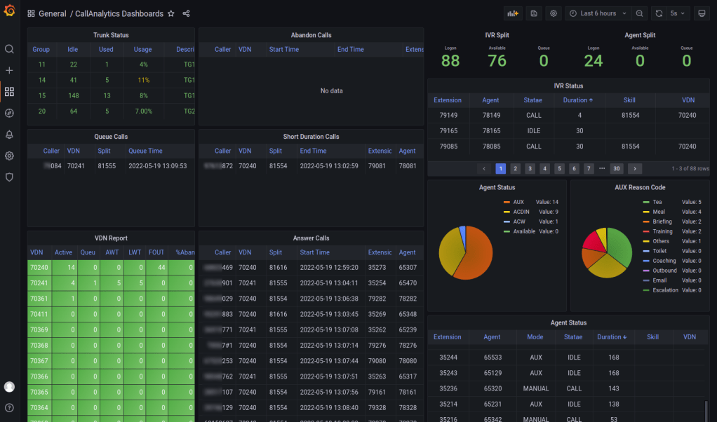
Task: Click the General breadcrumb link
Action: pyautogui.click(x=53, y=14)
